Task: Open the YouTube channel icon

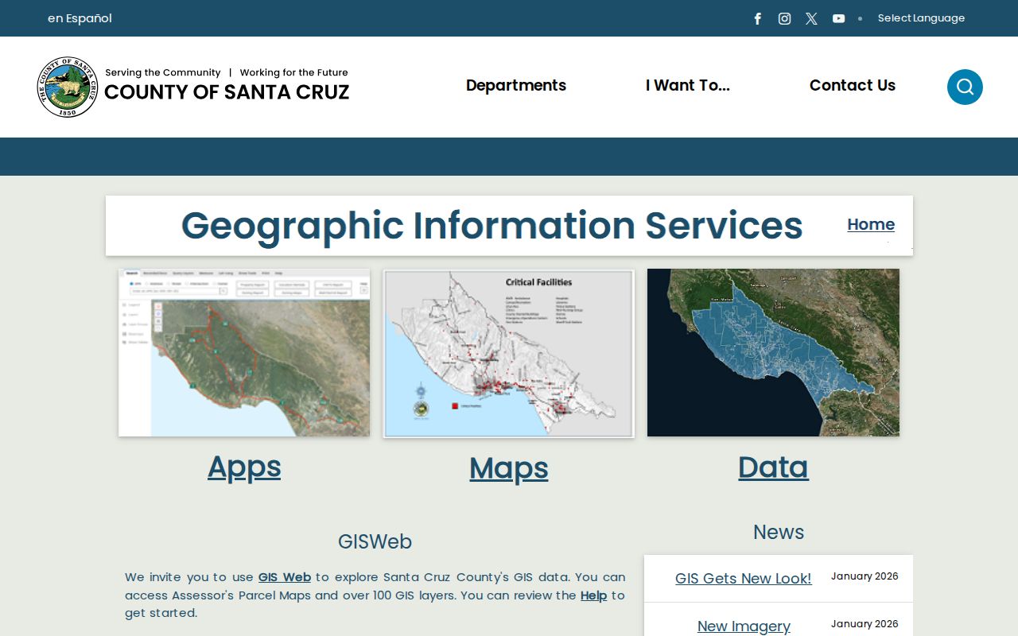Action: (838, 18)
